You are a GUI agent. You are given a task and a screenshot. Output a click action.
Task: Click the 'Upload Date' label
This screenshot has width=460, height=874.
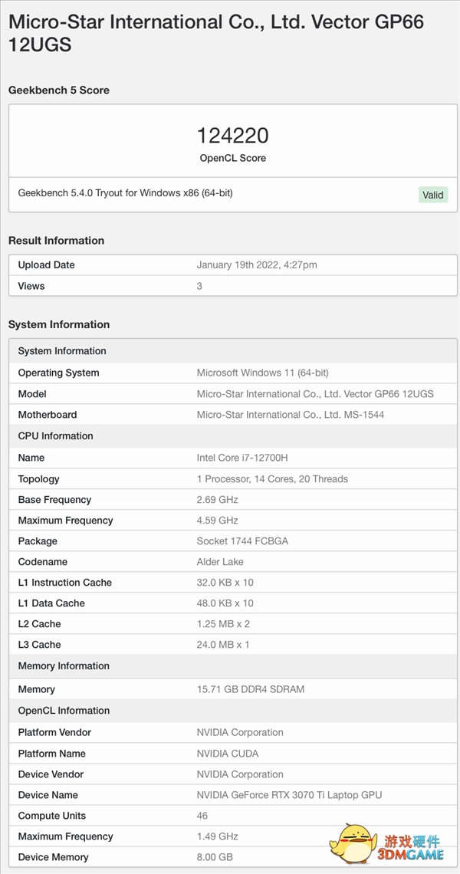(46, 265)
